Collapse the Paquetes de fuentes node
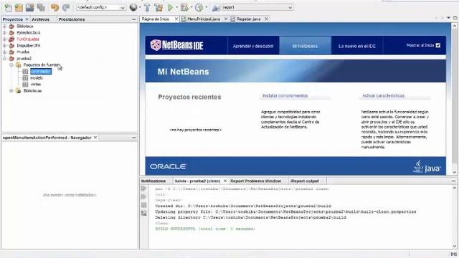The height and width of the screenshot is (258, 459). point(11,65)
